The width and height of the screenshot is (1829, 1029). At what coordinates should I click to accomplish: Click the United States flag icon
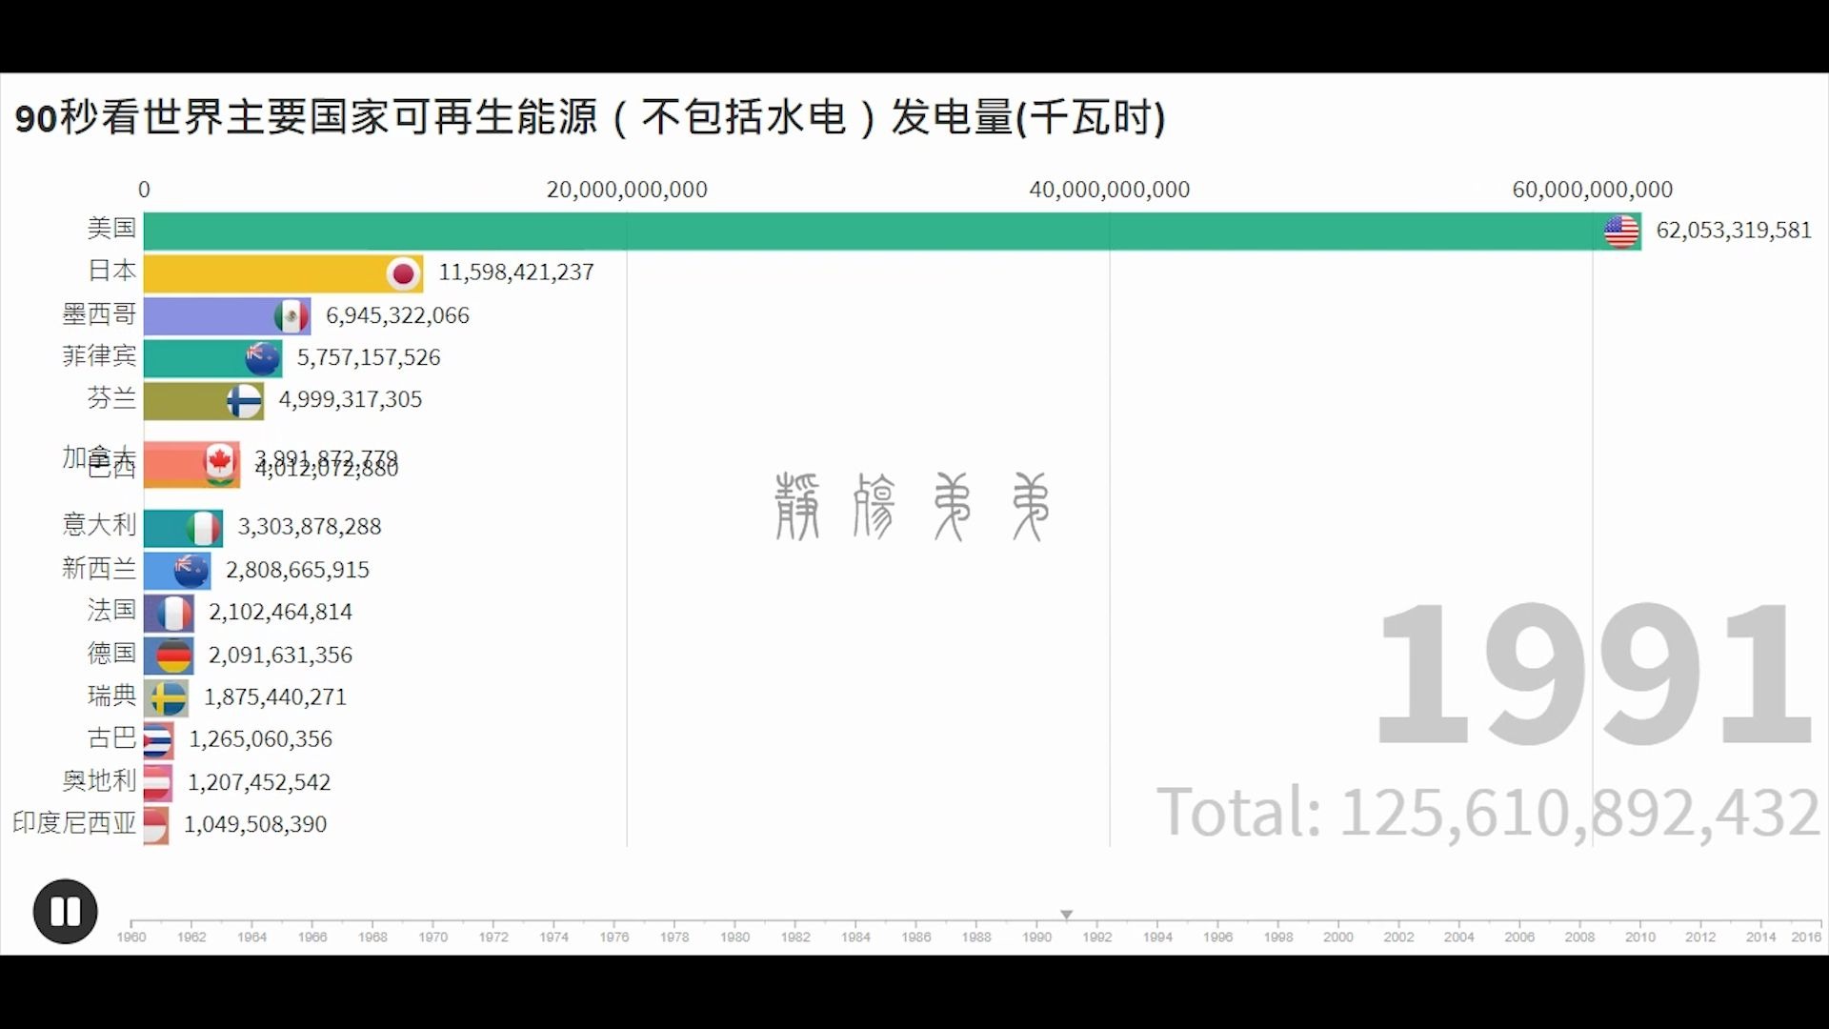point(1621,231)
